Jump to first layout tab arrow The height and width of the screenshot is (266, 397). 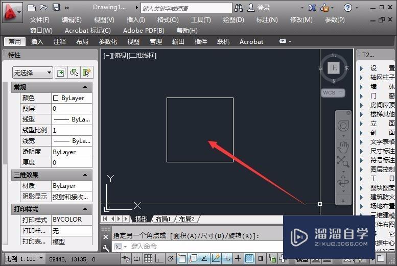click(x=105, y=219)
